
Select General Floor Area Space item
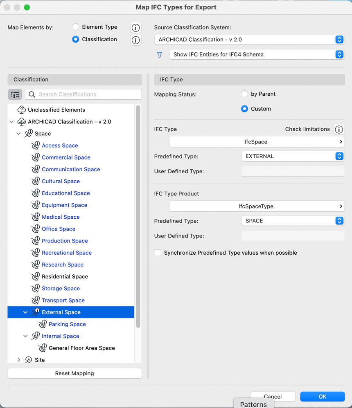click(x=82, y=348)
